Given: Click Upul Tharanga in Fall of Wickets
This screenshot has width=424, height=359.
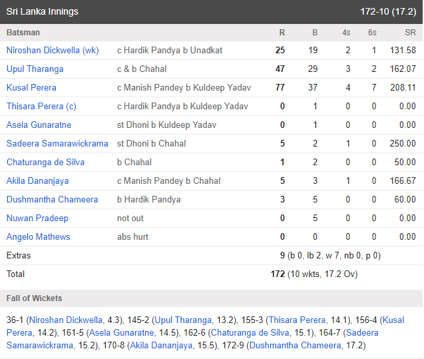Looking at the screenshot, I should pyautogui.click(x=183, y=320).
